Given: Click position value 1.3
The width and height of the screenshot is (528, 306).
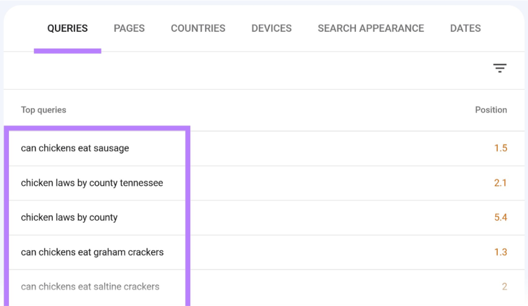Looking at the screenshot, I should [x=501, y=252].
